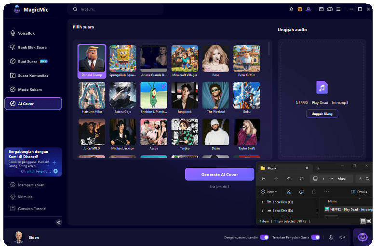Click Generate AI Cover button
Screen dimensions: 376x250
coord(219,175)
